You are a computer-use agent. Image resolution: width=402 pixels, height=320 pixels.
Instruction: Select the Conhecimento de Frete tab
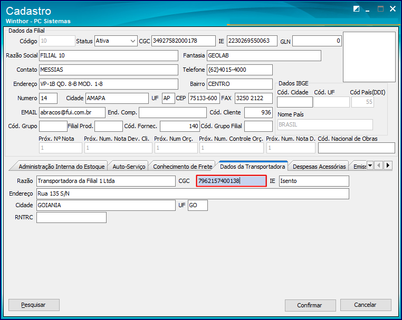point(183,167)
